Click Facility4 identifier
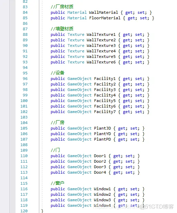177x213 pixels. 105,95
